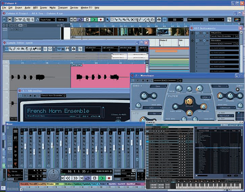Select the Line tool in project toolbar
Screen dimensions: 245x192
tap(145, 20)
